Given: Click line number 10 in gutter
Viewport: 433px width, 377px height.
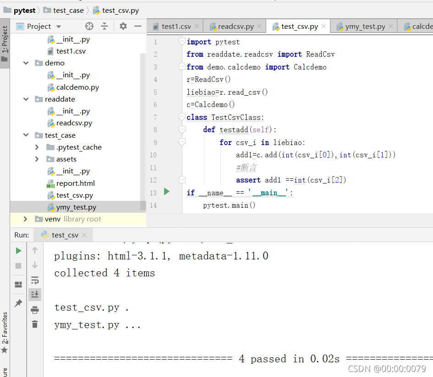Looking at the screenshot, I should 153,155.
